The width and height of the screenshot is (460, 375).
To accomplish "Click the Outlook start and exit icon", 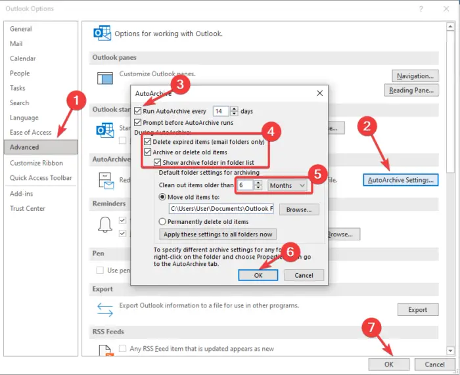I will 105,130.
